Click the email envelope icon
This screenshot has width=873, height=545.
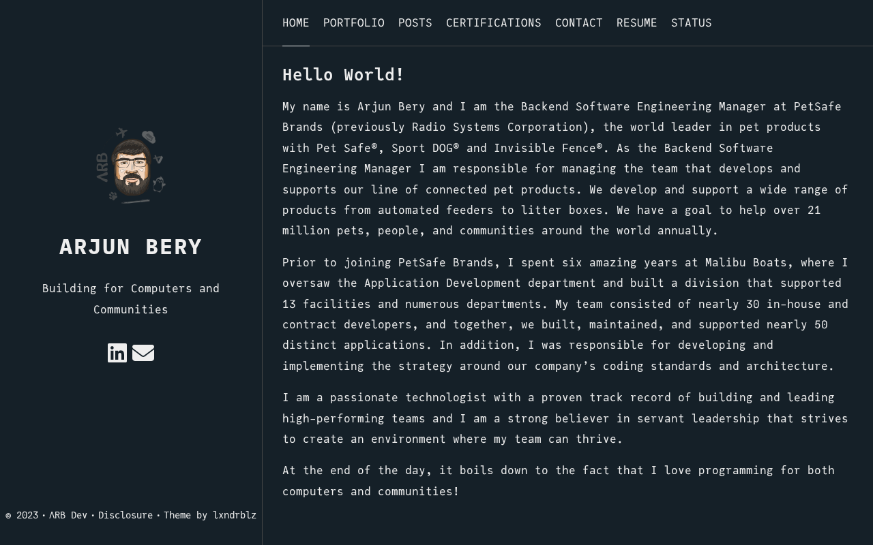pyautogui.click(x=143, y=353)
